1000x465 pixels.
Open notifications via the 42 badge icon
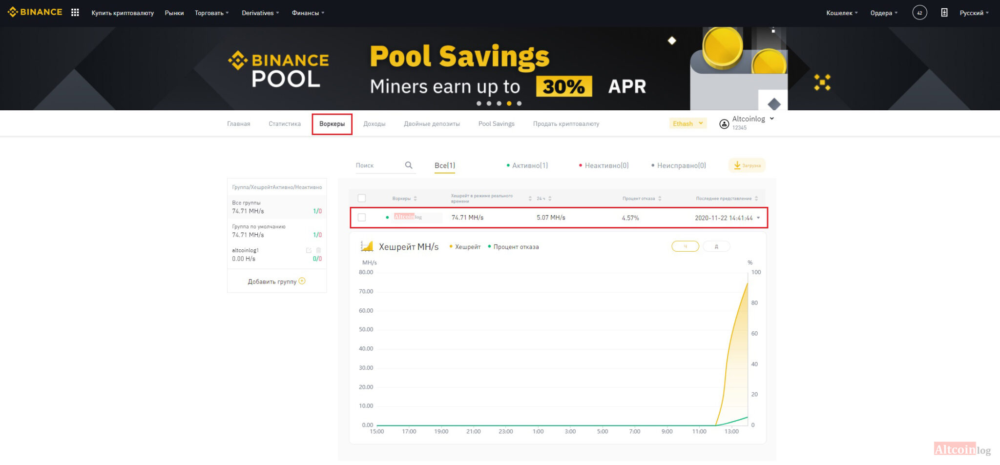pos(919,12)
